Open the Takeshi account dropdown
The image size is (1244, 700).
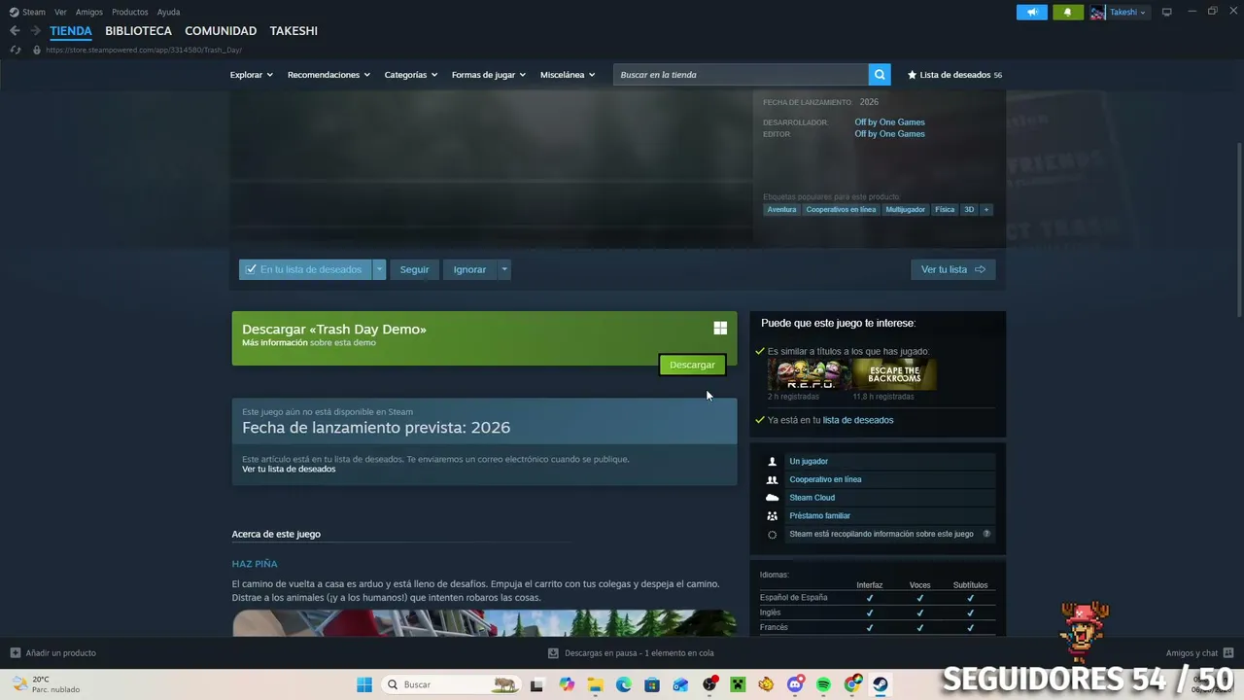[1127, 12]
